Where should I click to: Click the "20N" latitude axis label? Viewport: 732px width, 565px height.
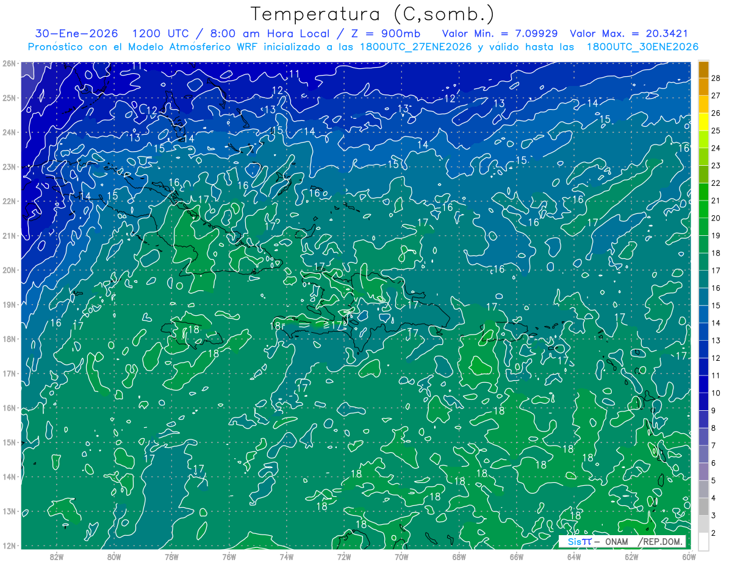[9, 270]
